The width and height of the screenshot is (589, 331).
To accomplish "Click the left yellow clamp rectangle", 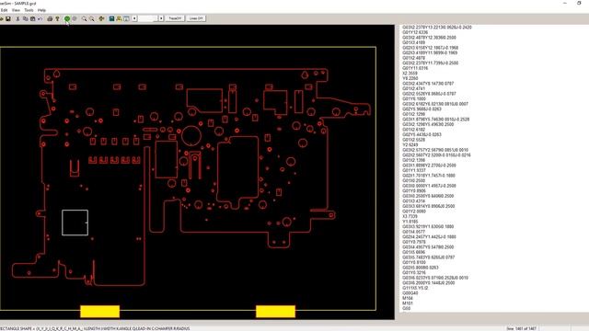I will pos(100,312).
